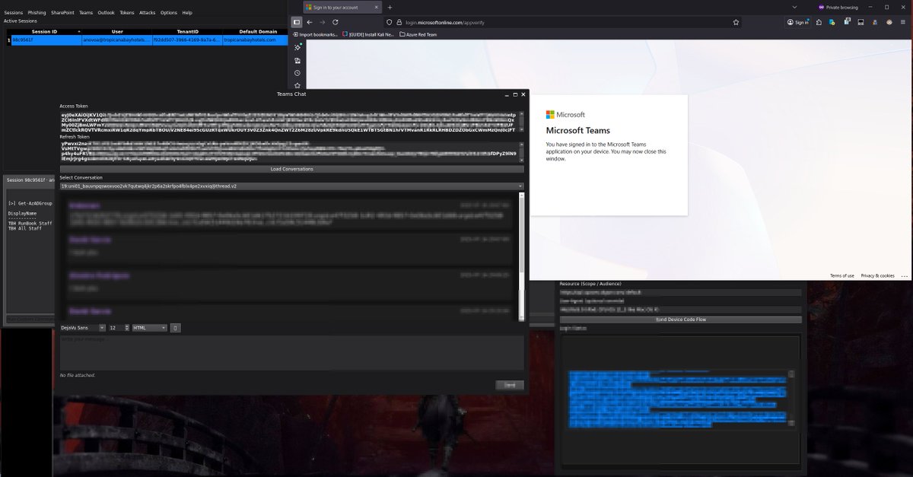Open the Install Kali GUIDE bookmark
The image size is (913, 477).
click(369, 34)
